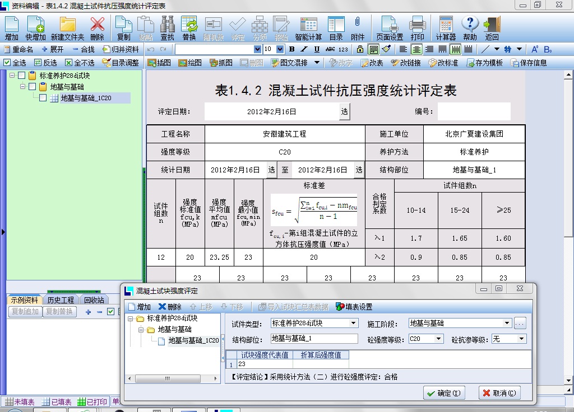Click 选 button beside 评定日期
This screenshot has height=412, width=574.
pos(345,111)
